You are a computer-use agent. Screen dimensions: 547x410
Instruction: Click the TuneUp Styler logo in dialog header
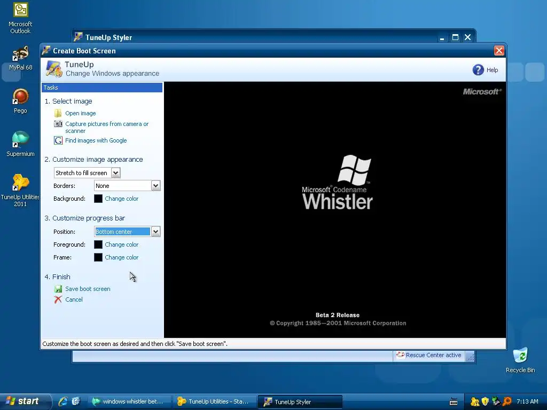tap(54, 69)
